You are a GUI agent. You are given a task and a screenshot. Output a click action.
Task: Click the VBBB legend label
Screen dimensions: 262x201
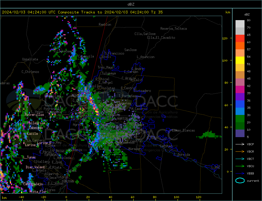pyautogui.click(x=250, y=173)
